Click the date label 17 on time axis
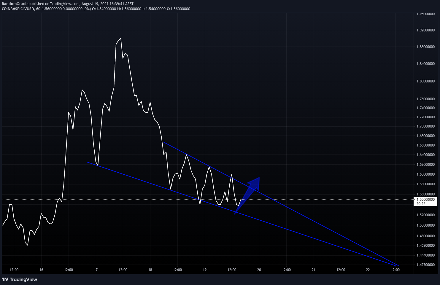Screen dimensions: 440x285 96,270
